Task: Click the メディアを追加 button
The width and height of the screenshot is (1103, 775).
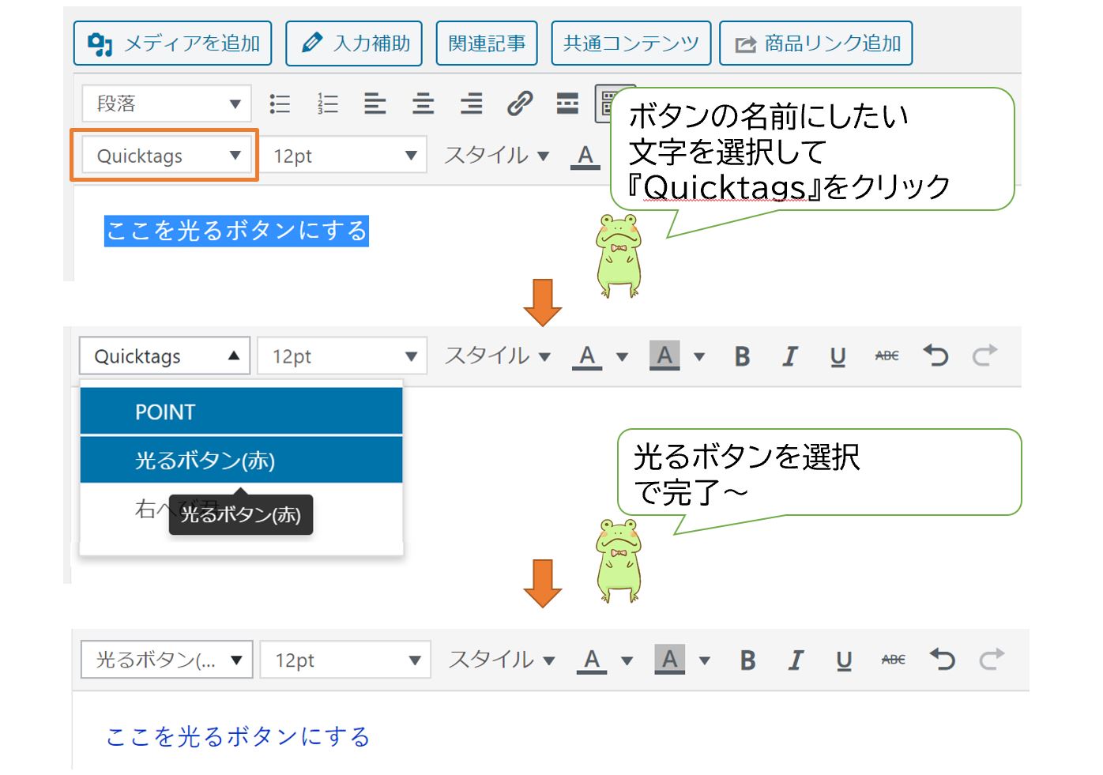Action: [x=173, y=43]
